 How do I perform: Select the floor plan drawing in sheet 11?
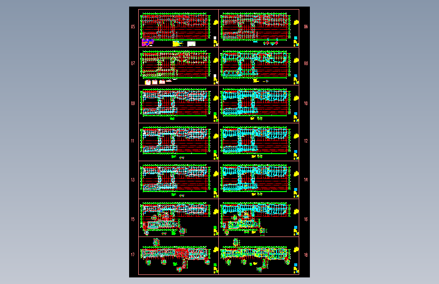(175, 140)
